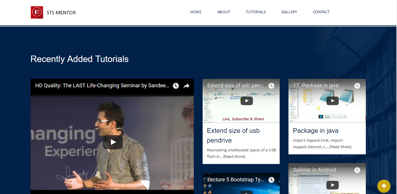Click Watch Later clock on Bootstrap lecture video
The height and width of the screenshot is (194, 397).
271,180
